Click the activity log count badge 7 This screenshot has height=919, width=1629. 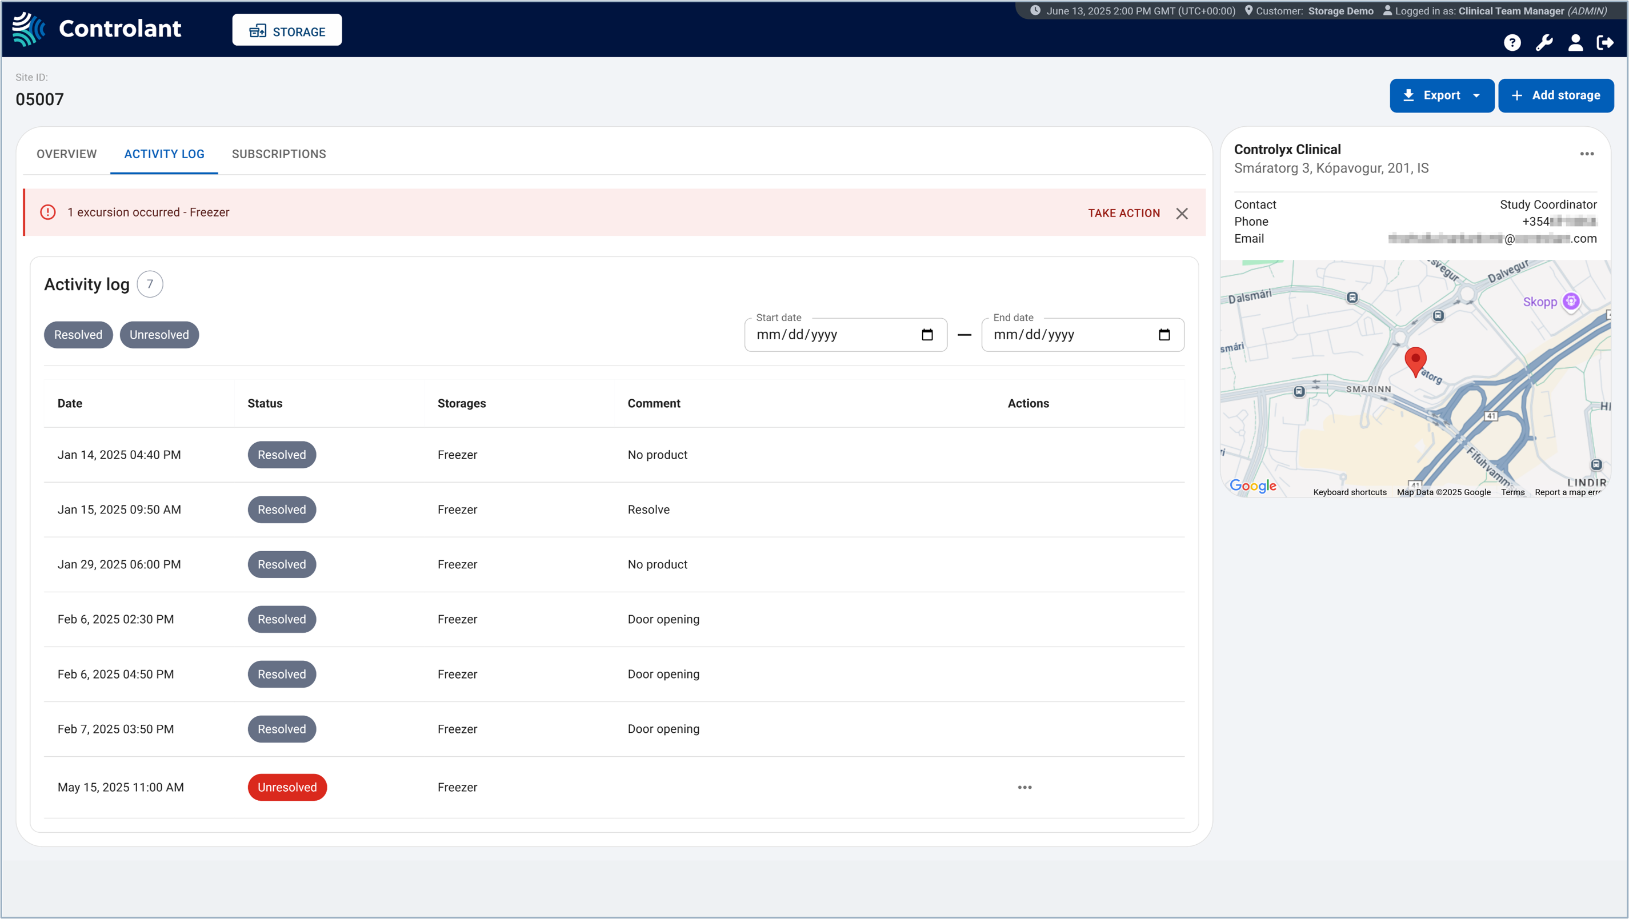click(150, 284)
